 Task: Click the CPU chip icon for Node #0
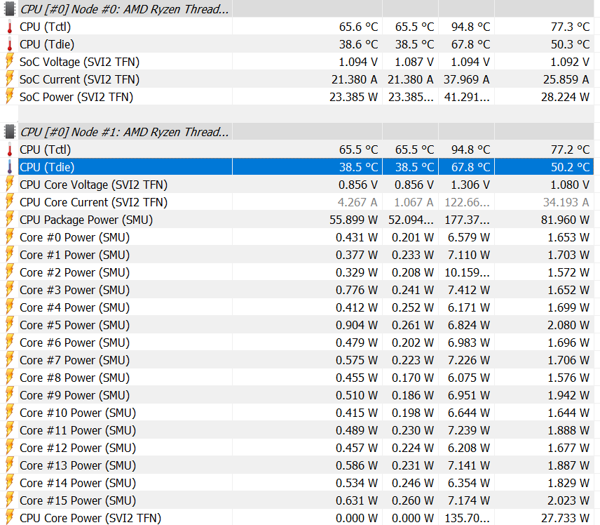(10, 10)
